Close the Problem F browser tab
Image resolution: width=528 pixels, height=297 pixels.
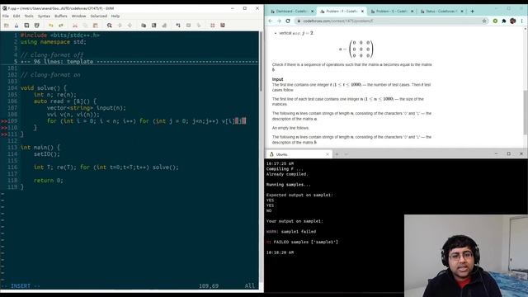pos(362,11)
